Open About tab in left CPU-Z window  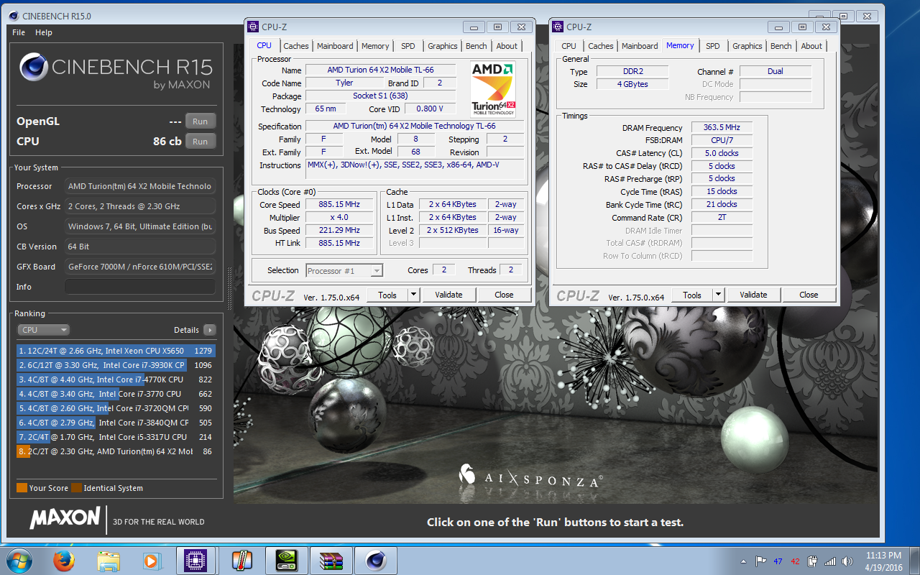tap(507, 46)
